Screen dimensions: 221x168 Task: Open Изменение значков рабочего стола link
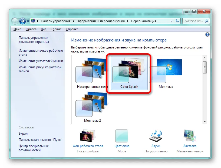coord(41,52)
